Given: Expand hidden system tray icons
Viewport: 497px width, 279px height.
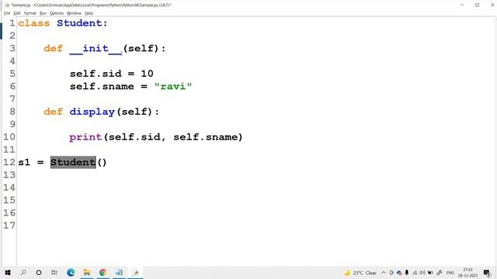Looking at the screenshot, I should click(384, 273).
